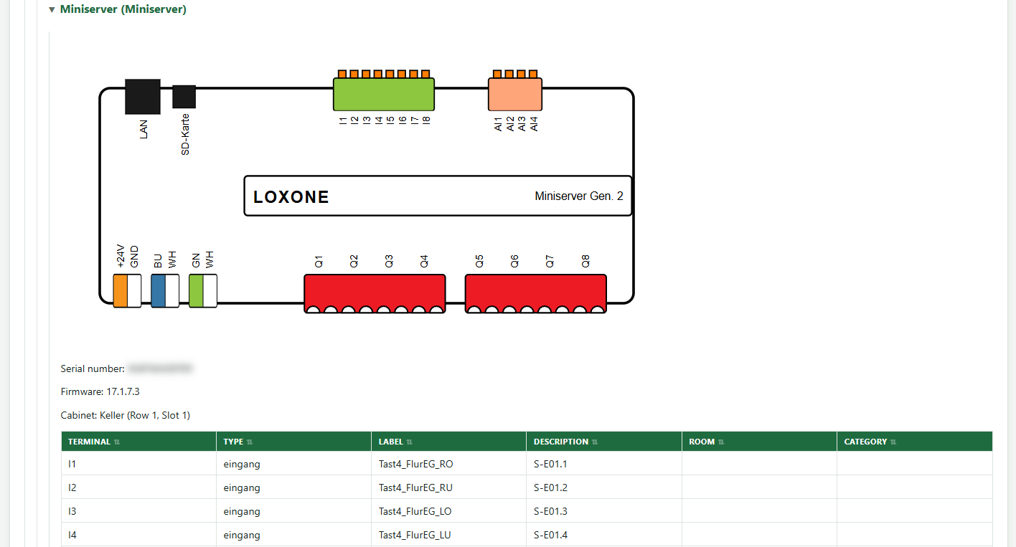Click the black LAN port in diagram
The image size is (1016, 547).
tap(143, 97)
